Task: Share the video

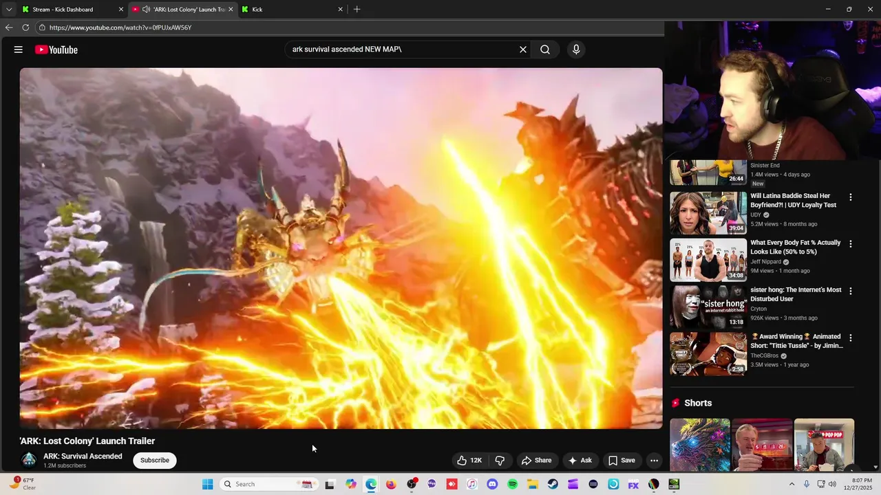Action: [x=536, y=461]
